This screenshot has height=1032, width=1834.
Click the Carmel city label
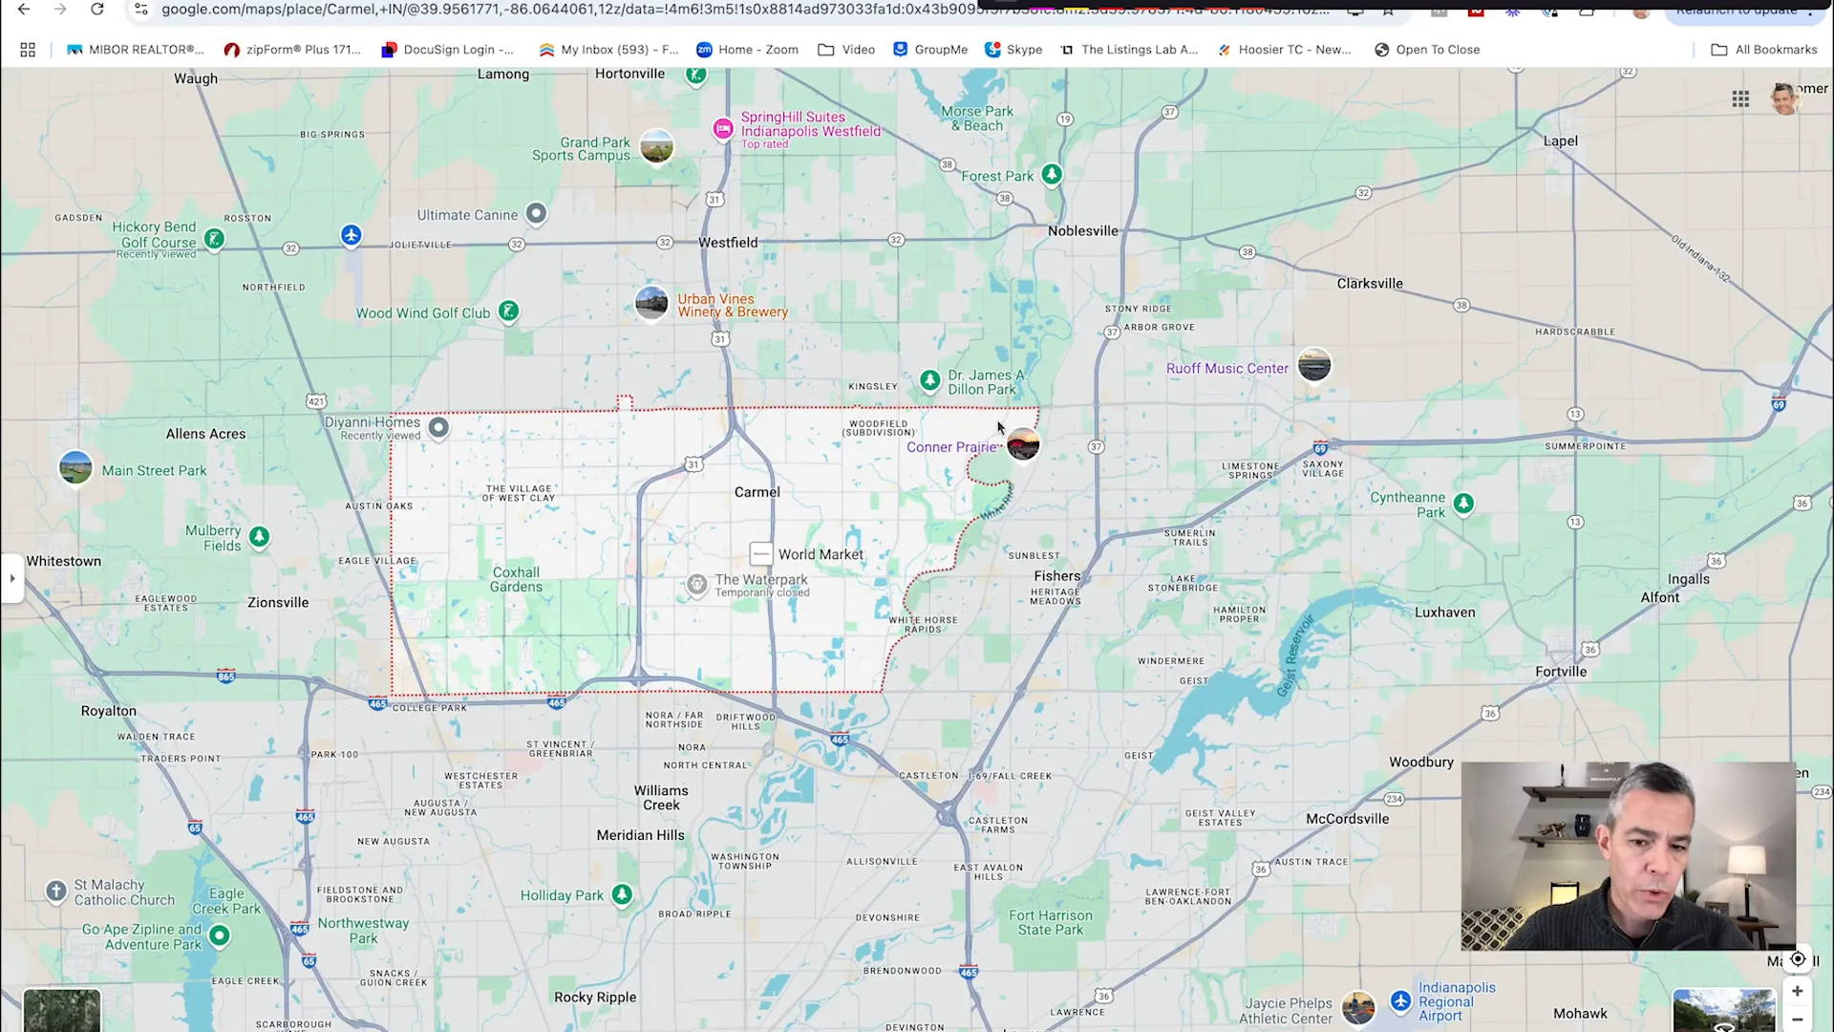[x=757, y=492]
